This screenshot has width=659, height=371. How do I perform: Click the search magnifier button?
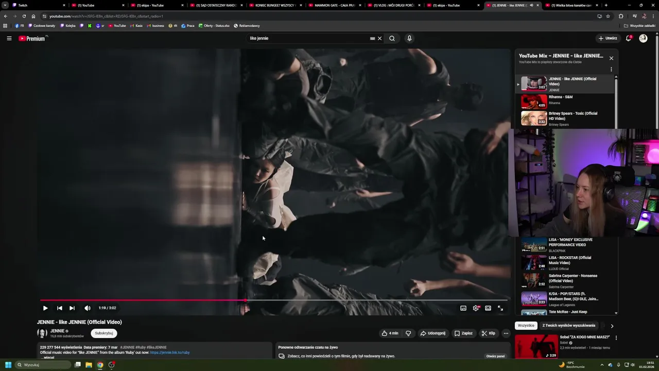pos(392,38)
